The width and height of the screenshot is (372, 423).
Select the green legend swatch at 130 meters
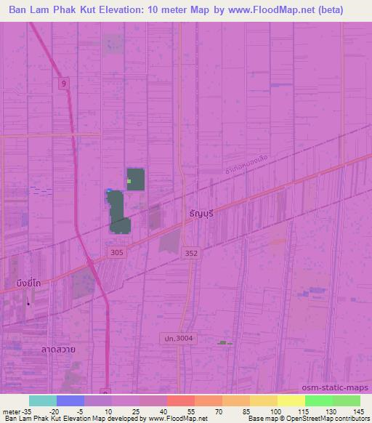click(x=319, y=400)
